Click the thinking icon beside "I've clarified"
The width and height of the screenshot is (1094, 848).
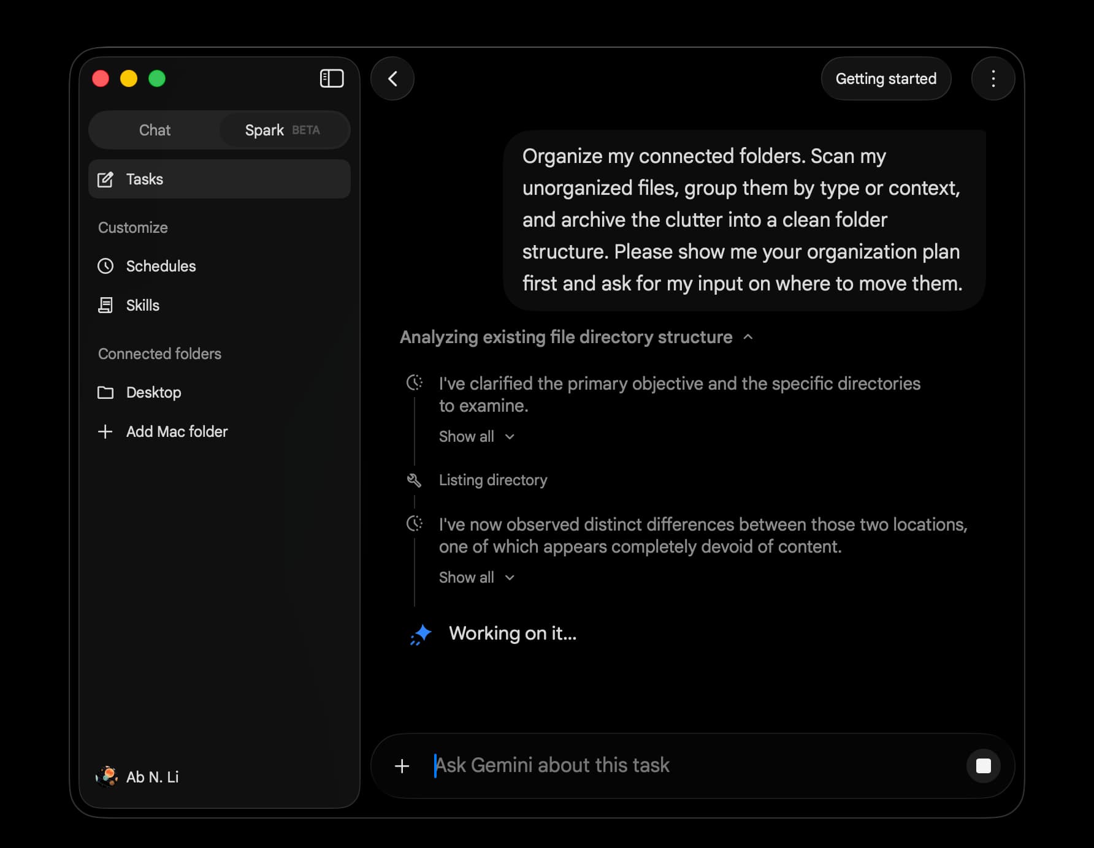(x=415, y=383)
